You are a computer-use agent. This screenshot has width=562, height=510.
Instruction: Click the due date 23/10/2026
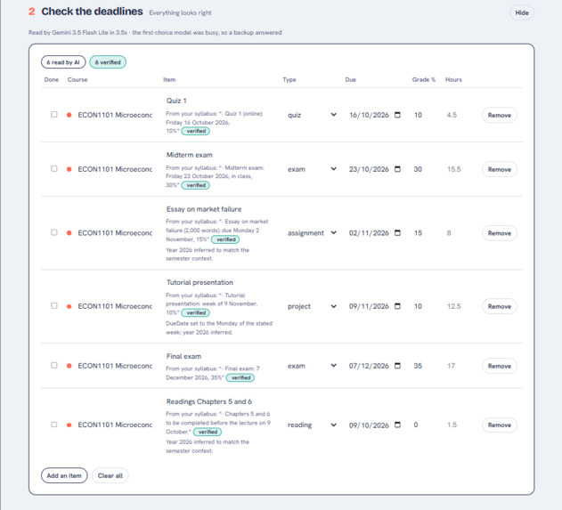369,169
